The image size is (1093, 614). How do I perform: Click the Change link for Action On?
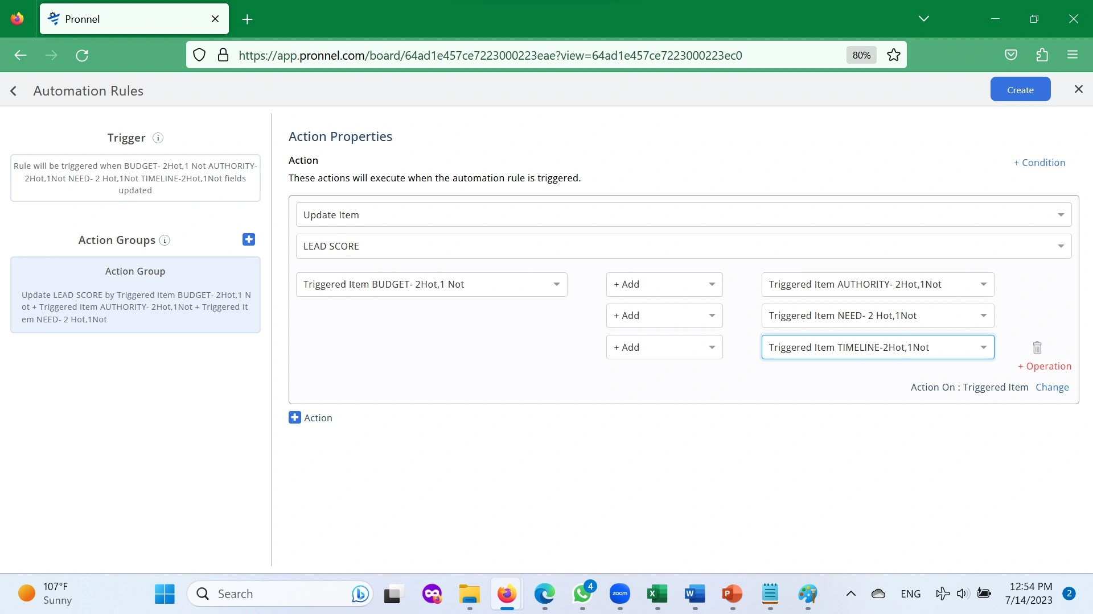click(1052, 387)
